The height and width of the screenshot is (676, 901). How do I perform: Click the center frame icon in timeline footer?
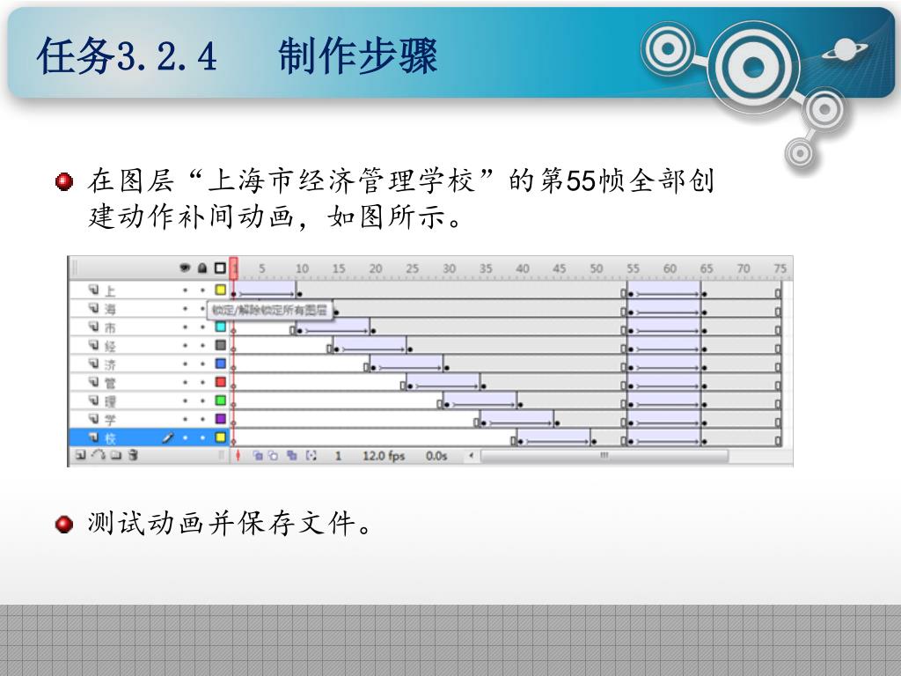(x=238, y=456)
